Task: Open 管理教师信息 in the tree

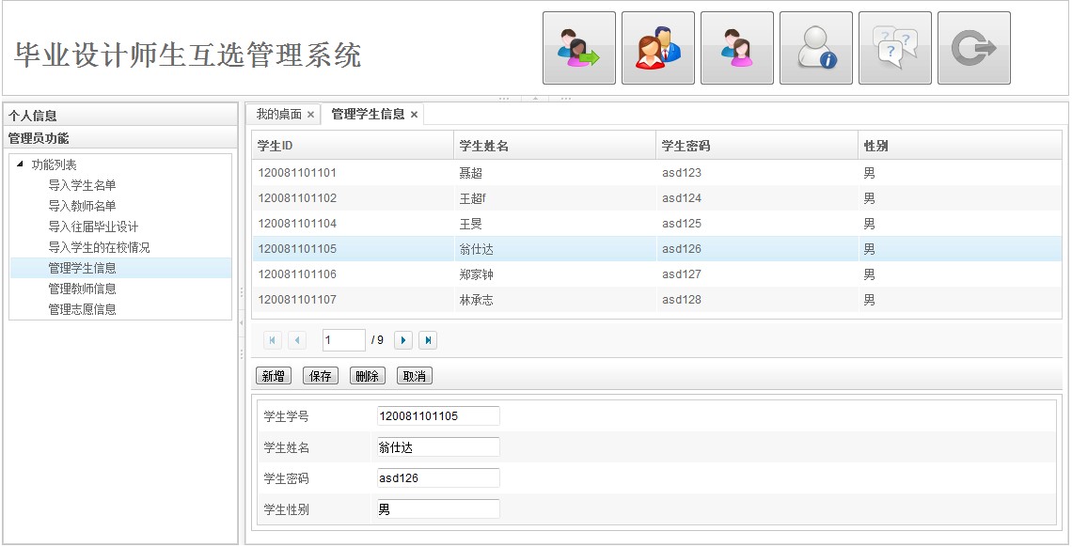Action: pos(82,289)
